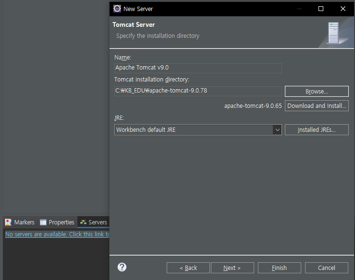The image size is (355, 280).
Task: Select the Workbench default JRE combo box
Action: [x=198, y=130]
